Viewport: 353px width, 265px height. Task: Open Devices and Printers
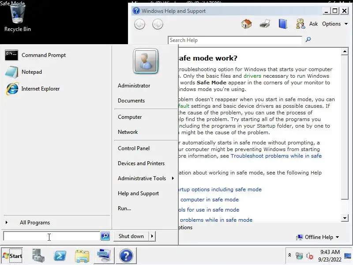141,163
